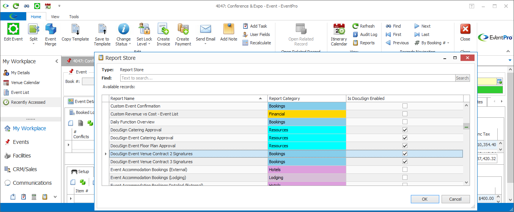Viewport: 514px width, 212px height.
Task: Select the DocuSign Event Venue Contract 3 Signatures row
Action: click(x=283, y=162)
